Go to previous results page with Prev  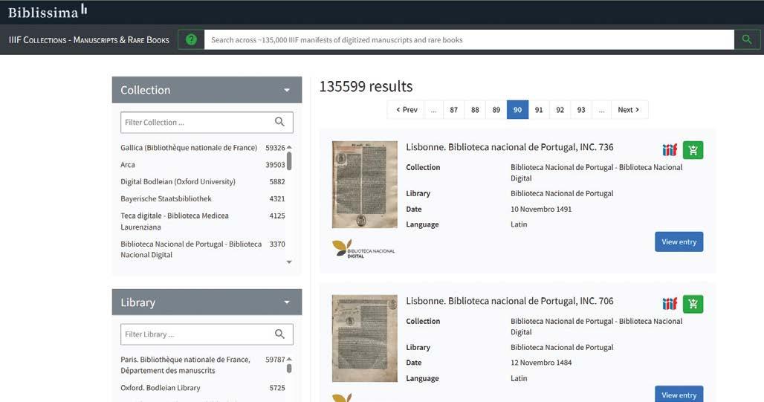407,110
